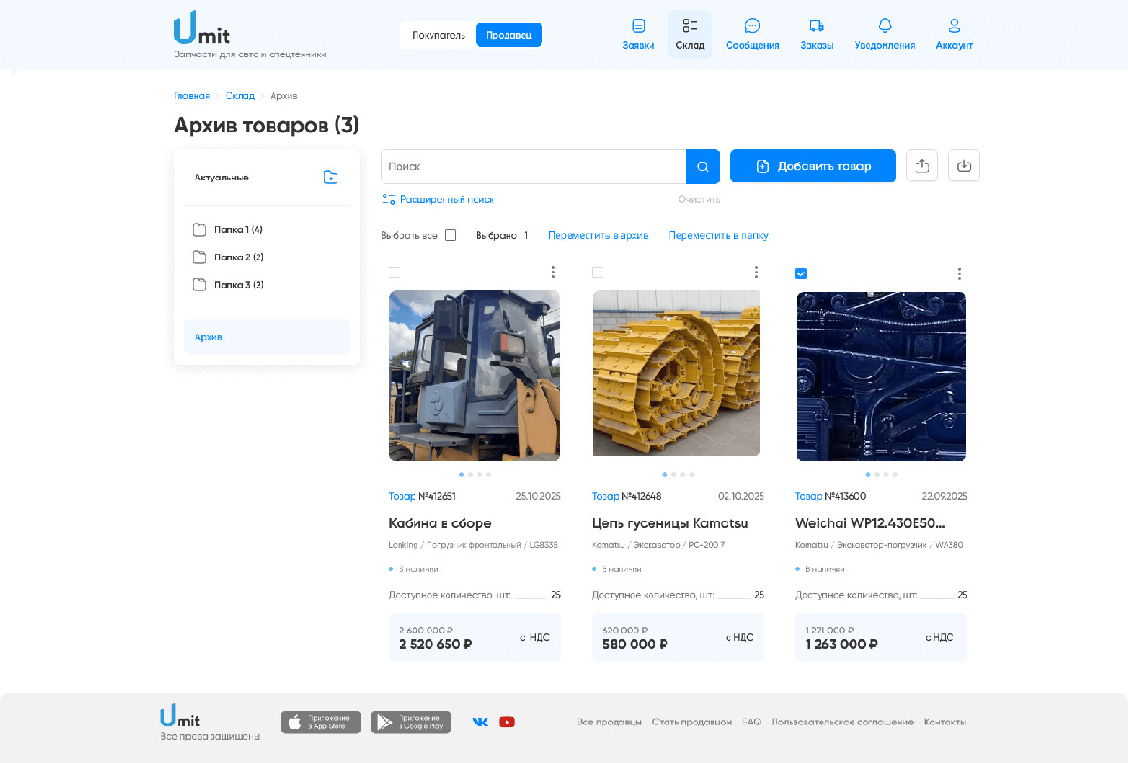Open Сообщения chat icon
The image size is (1128, 763).
click(752, 26)
